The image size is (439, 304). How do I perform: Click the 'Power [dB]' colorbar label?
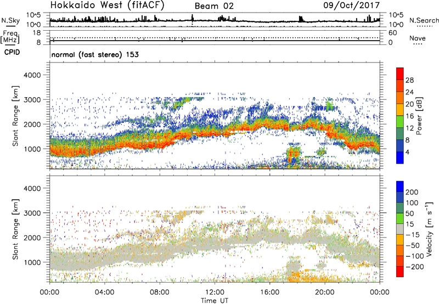[419, 116]
